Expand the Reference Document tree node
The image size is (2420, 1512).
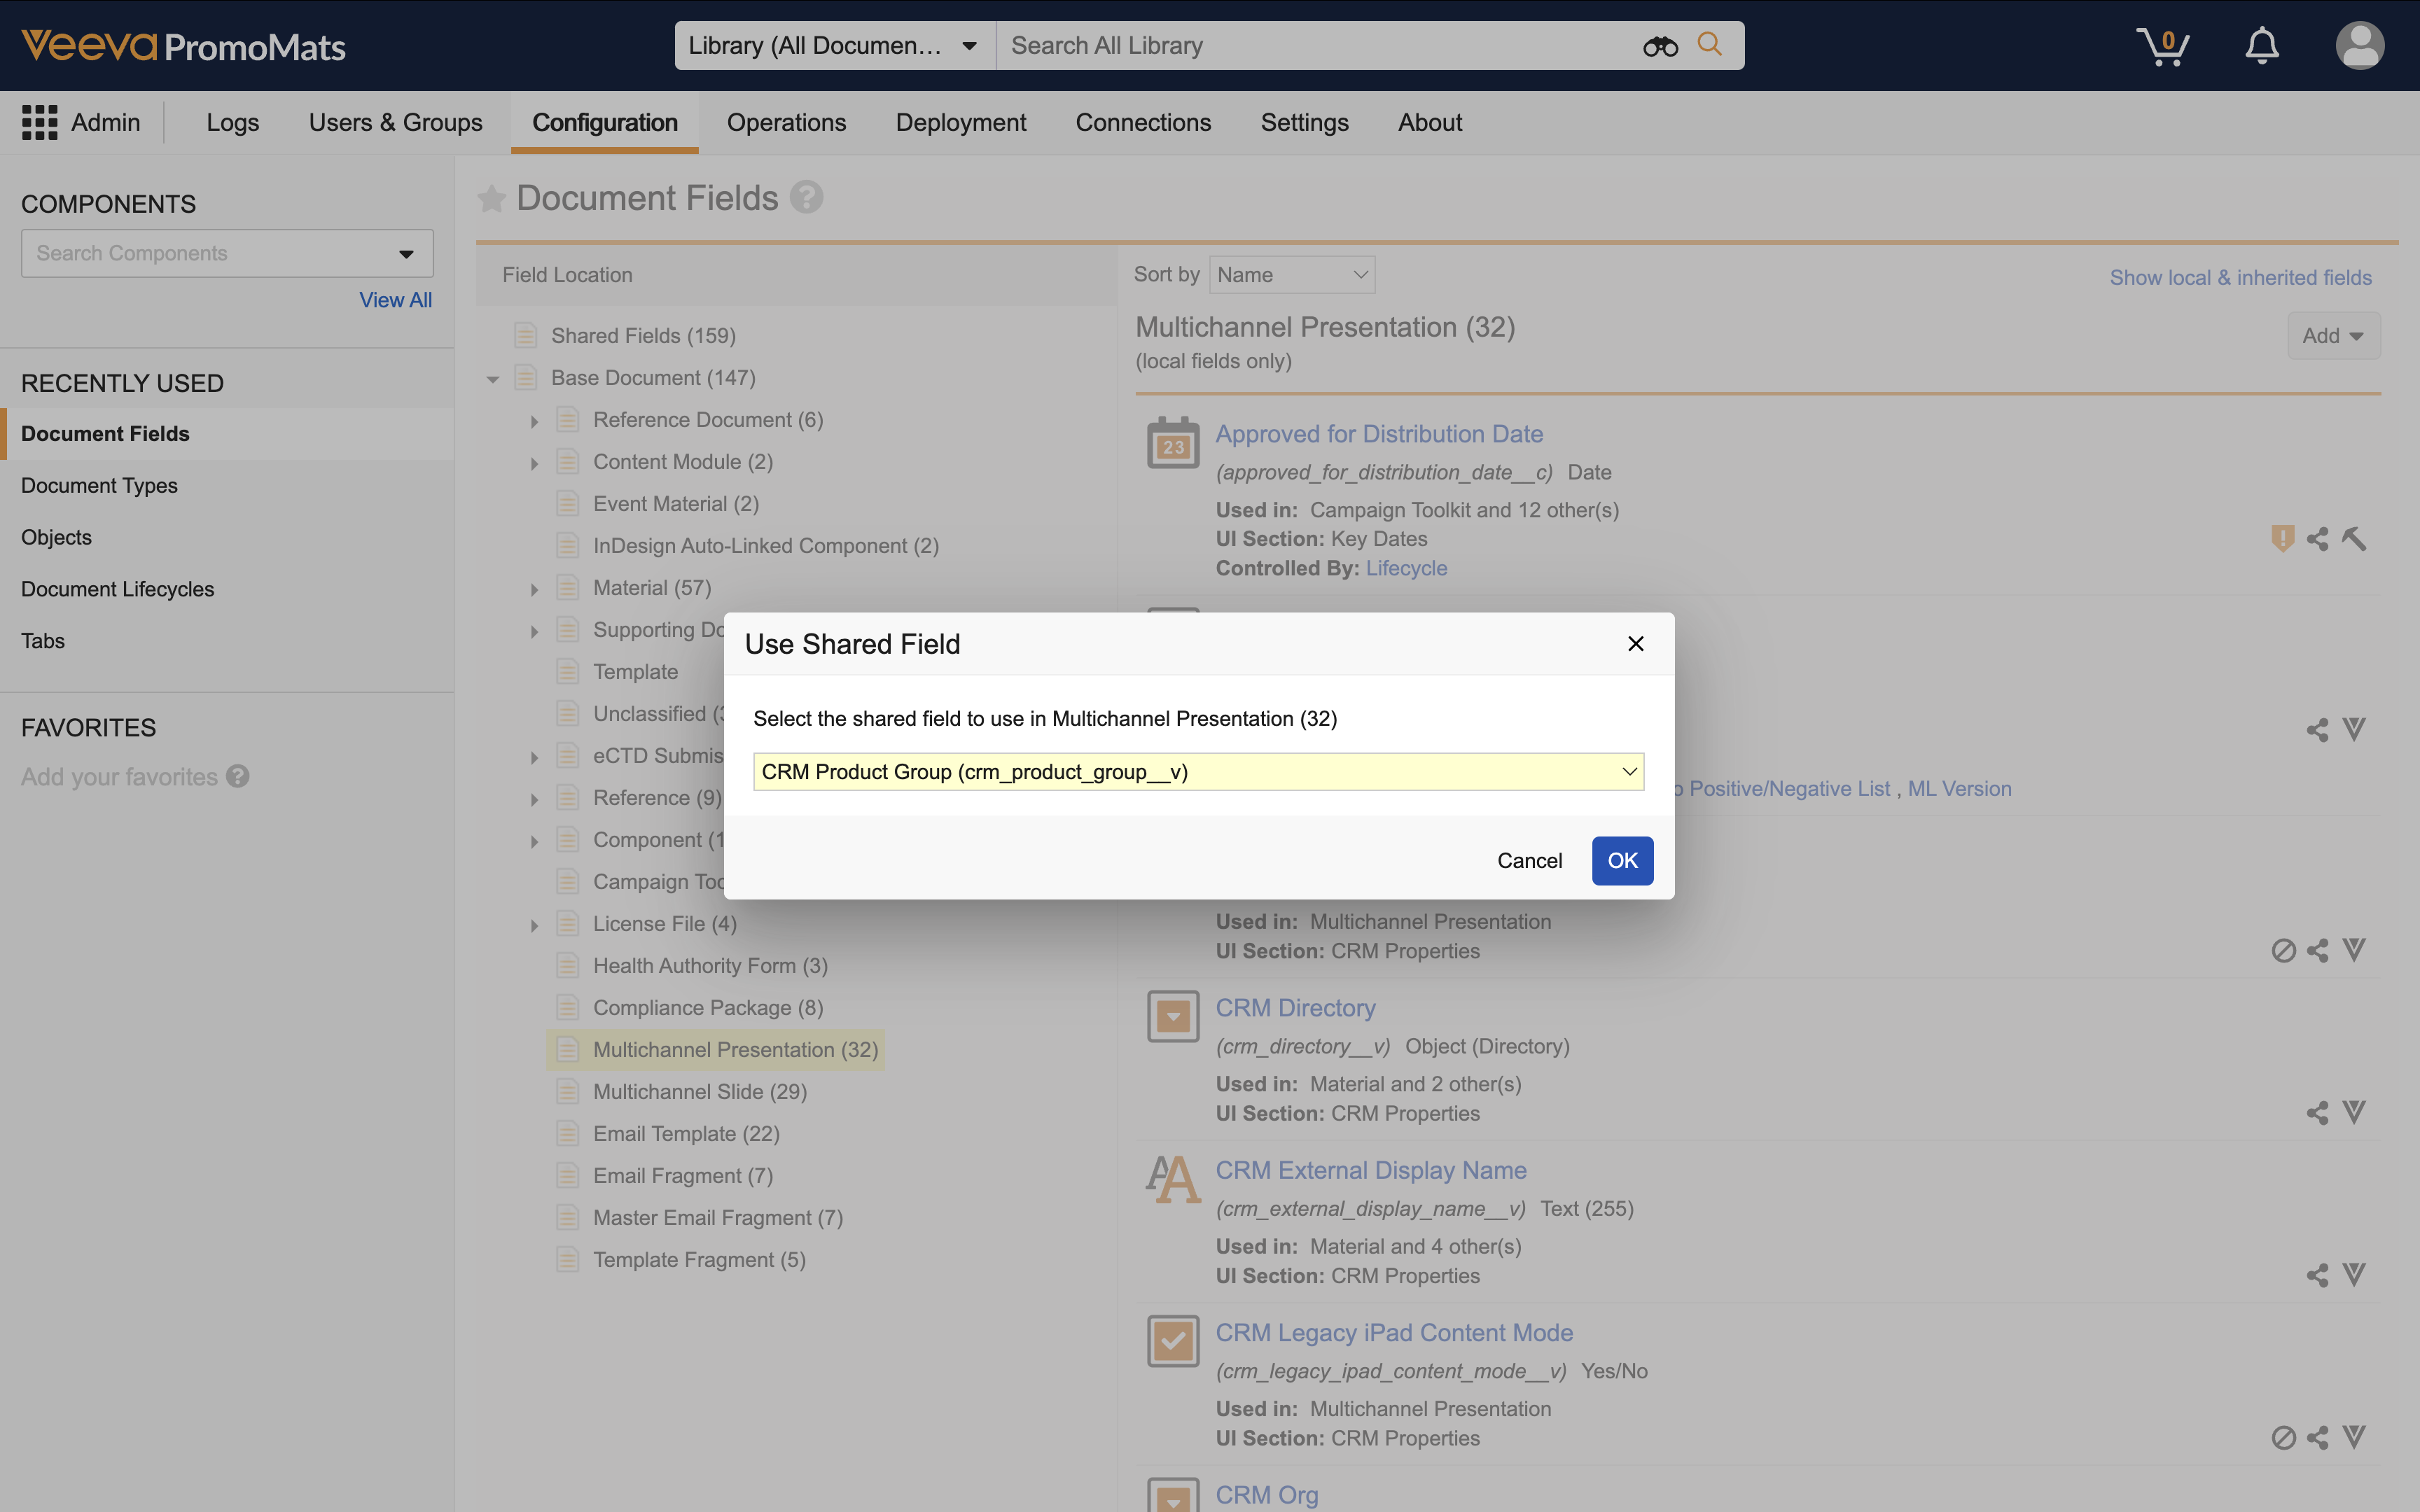pyautogui.click(x=534, y=422)
